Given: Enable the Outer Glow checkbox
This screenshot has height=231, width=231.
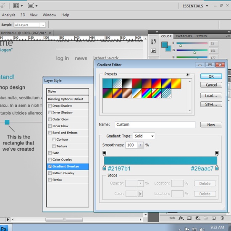Looking at the screenshot, I should (50, 119).
